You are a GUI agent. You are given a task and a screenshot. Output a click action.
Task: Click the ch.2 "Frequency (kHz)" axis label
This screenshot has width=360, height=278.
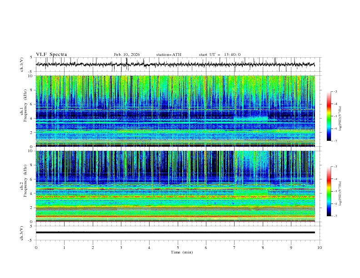click(25, 181)
